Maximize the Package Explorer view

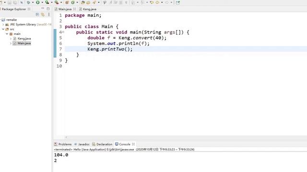coord(48,9)
